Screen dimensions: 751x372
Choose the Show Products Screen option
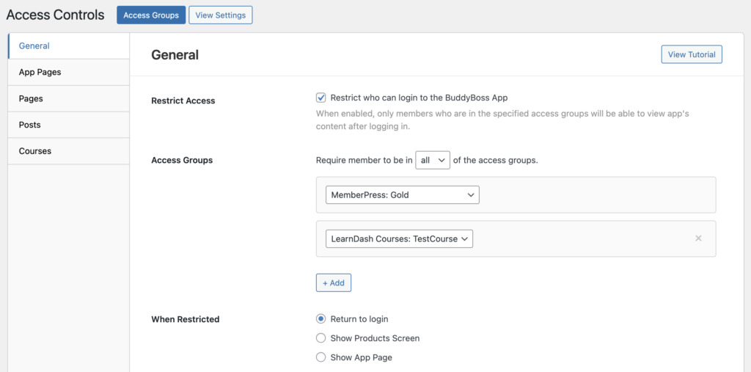320,338
